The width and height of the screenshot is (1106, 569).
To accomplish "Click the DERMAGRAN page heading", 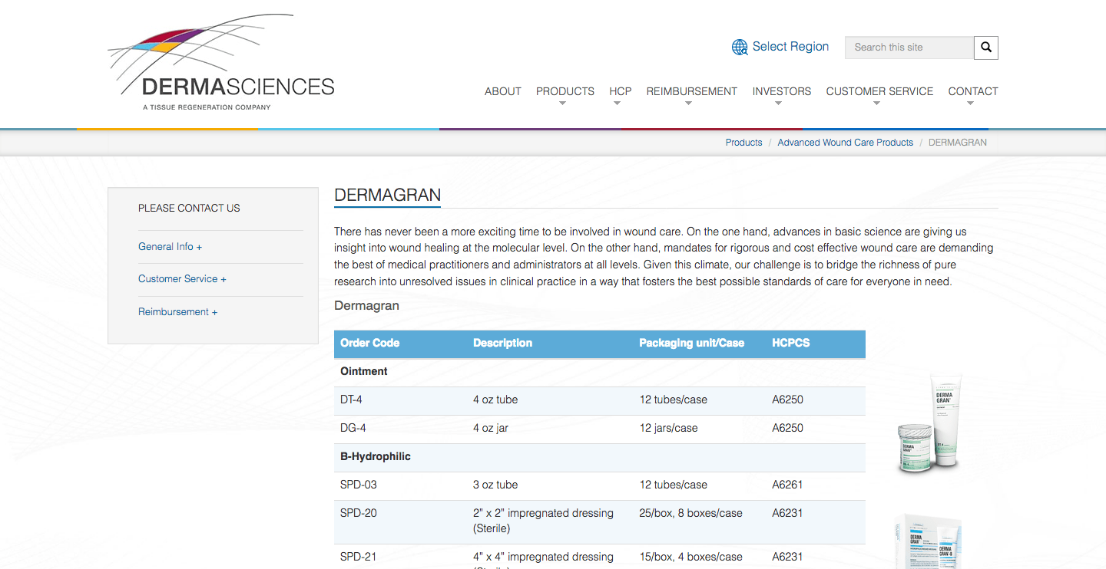I will (x=387, y=196).
